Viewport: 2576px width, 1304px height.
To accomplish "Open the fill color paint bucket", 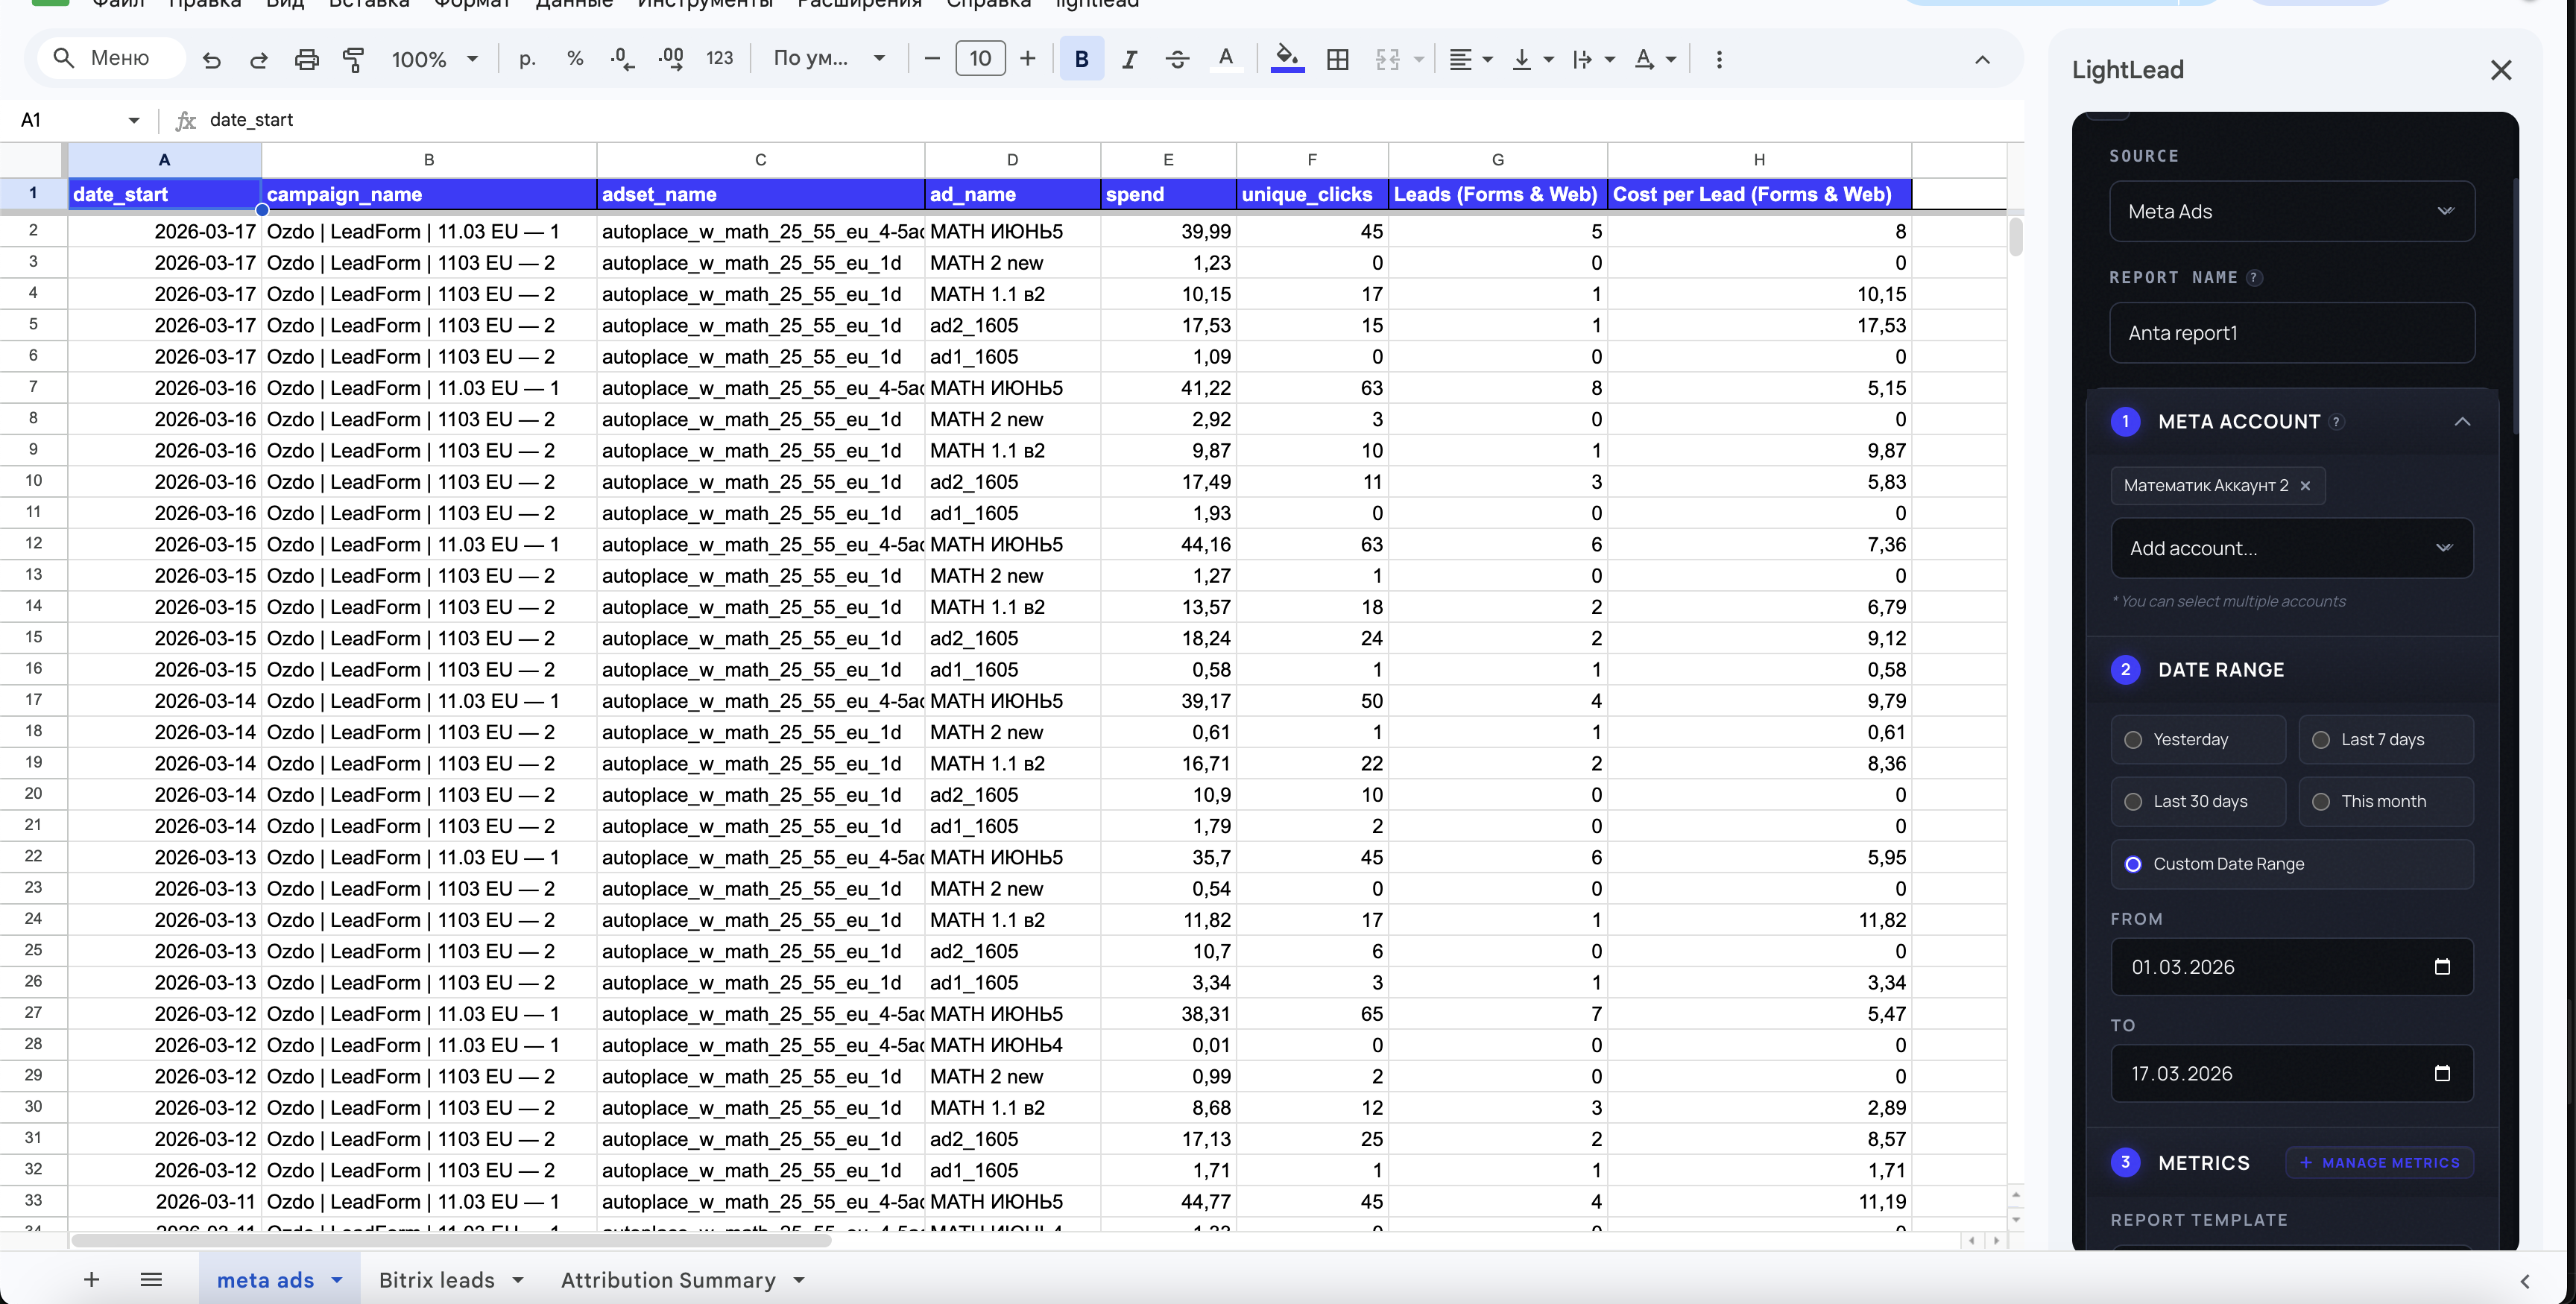I will 1287,58.
